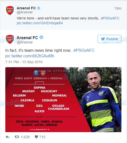Follow the Arsenal FC account
This screenshot has width=127, height=143.
(110, 39)
